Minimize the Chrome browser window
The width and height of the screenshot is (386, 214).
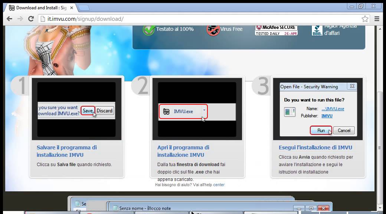click(x=352, y=6)
